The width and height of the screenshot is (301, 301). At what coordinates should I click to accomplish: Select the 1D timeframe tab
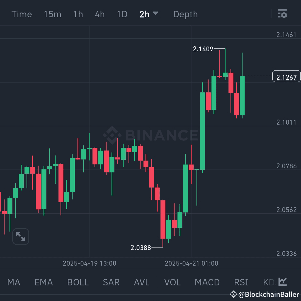click(122, 14)
